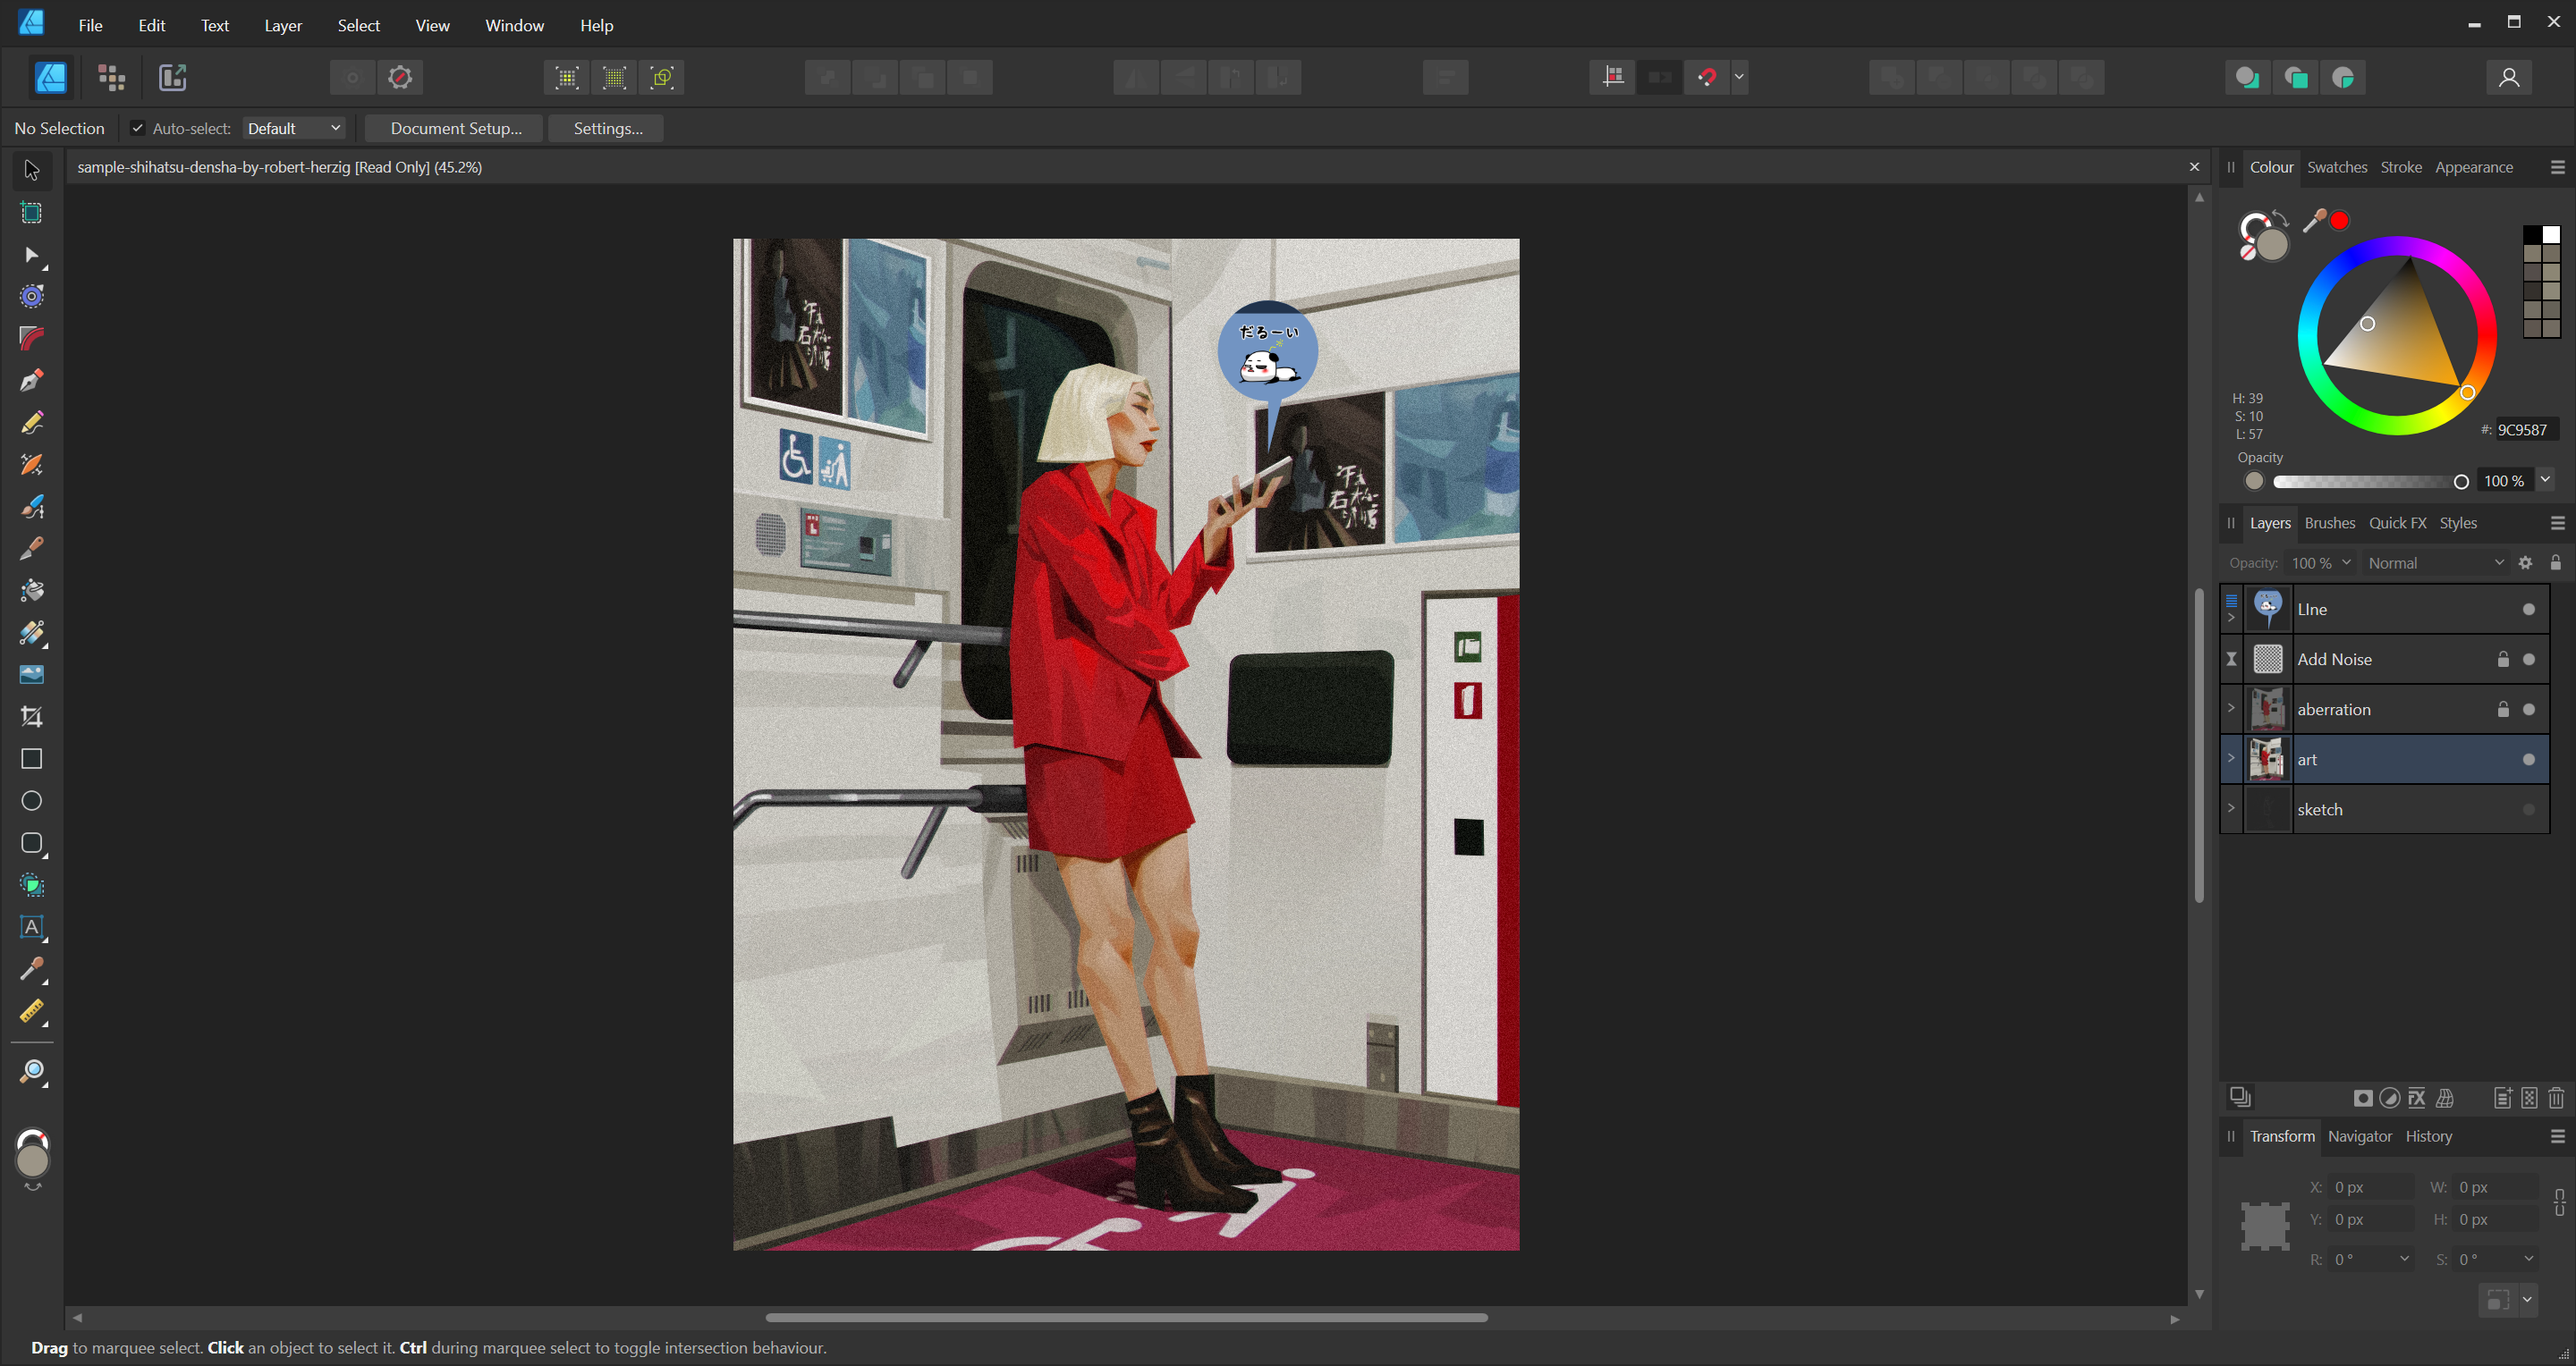Switch to the Swatches tab
The height and width of the screenshot is (1366, 2576).
click(x=2336, y=167)
